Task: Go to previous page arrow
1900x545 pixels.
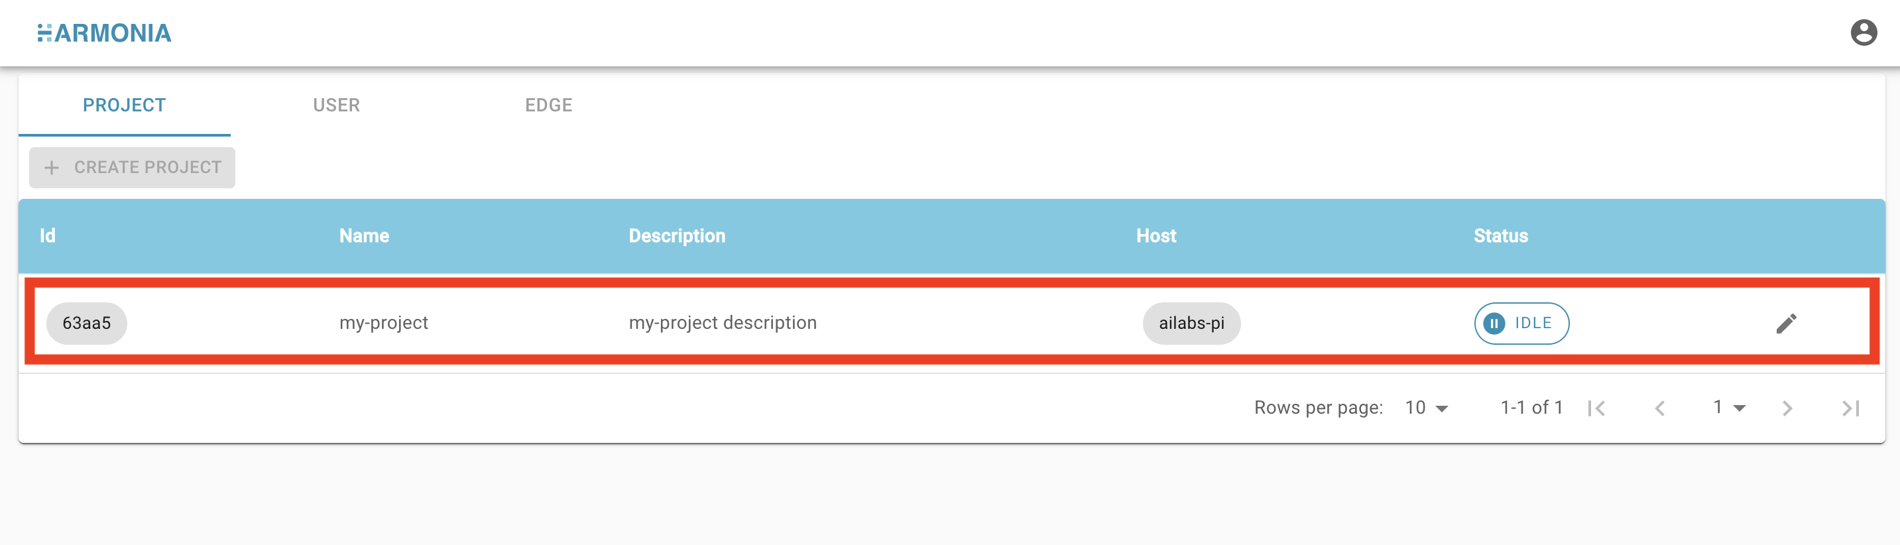Action: (1659, 408)
